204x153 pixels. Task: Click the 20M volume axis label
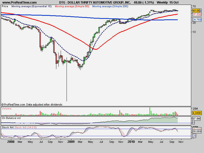(195, 109)
